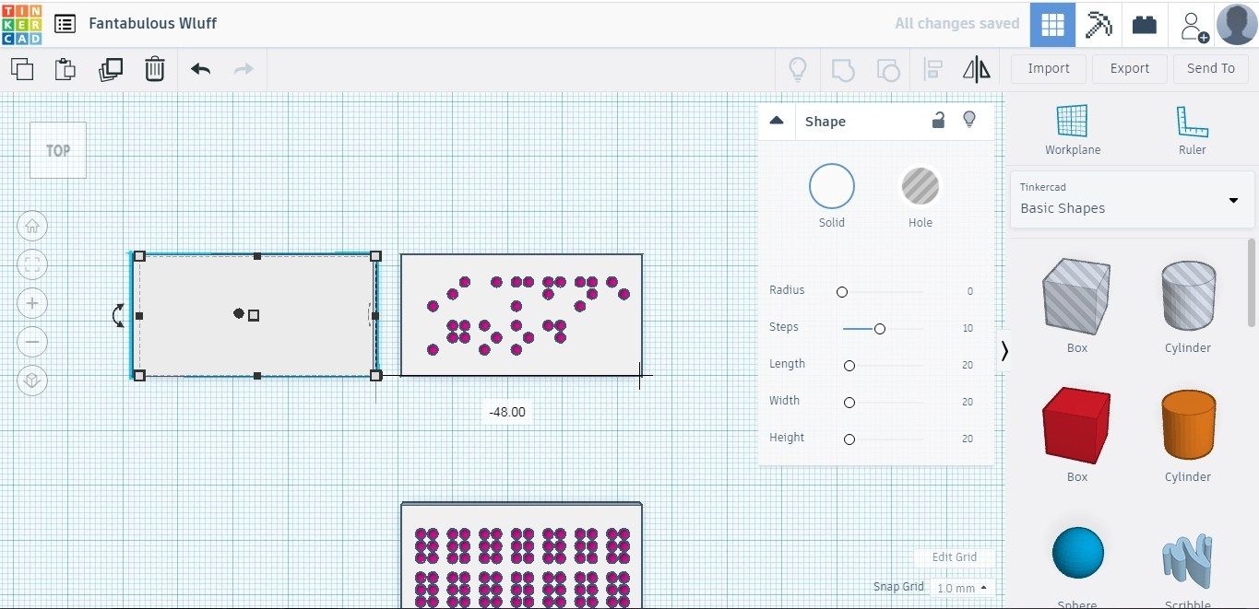Open the main Tinkercad menu

tap(64, 24)
